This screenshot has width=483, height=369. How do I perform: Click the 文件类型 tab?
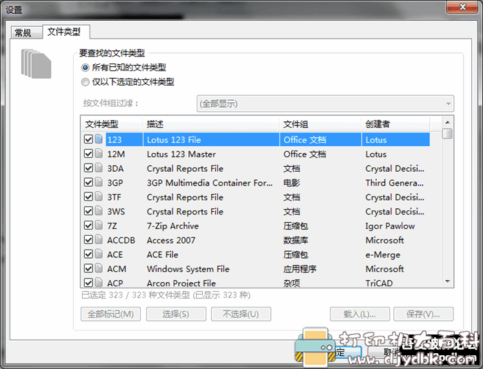point(66,32)
